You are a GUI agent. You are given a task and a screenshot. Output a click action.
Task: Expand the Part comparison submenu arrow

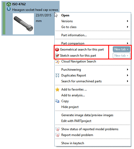(x=128, y=43)
